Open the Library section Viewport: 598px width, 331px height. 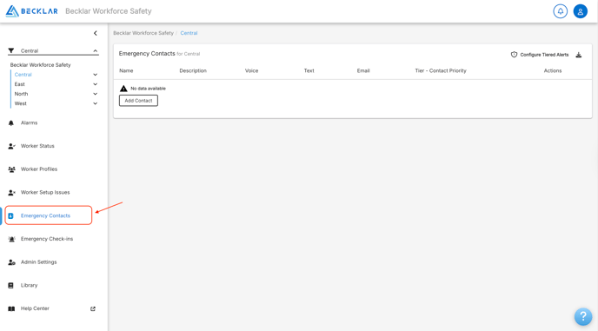coord(29,285)
